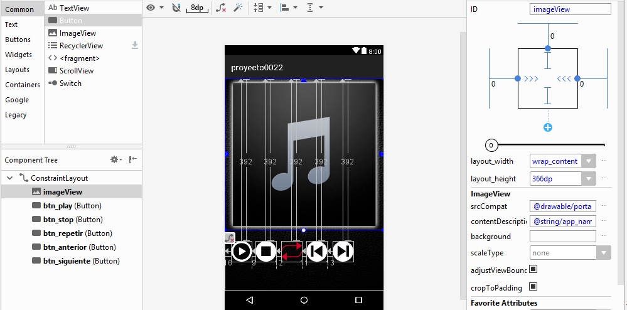Hide the Component Tree panel icon
Image resolution: width=627 pixels, height=310 pixels.
pyautogui.click(x=133, y=160)
